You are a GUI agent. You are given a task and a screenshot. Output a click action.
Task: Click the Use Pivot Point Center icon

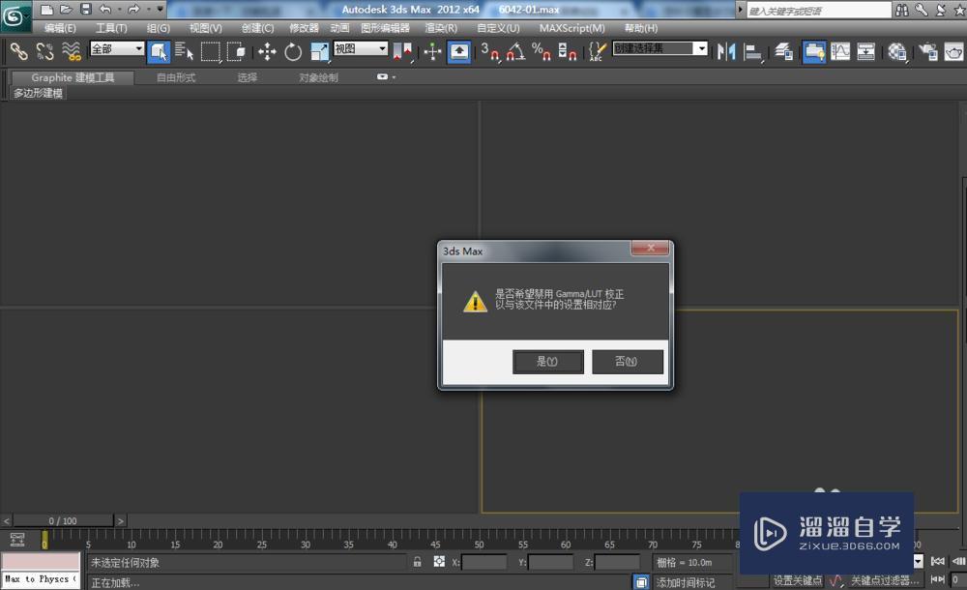click(402, 52)
